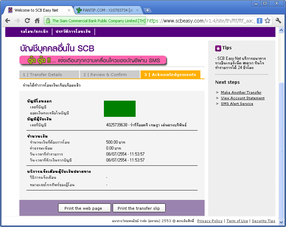Click the pink SMS alert promotion banner
This screenshot has width=286, height=227.
(93, 61)
